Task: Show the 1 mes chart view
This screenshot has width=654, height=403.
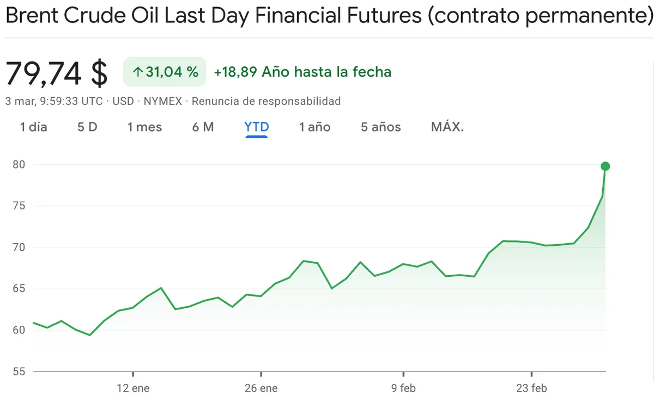Action: (x=144, y=127)
